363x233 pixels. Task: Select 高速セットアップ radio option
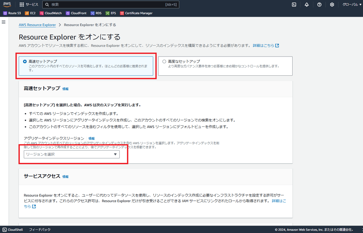pyautogui.click(x=25, y=62)
